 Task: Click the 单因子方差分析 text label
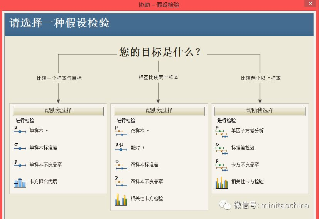coord(247,131)
